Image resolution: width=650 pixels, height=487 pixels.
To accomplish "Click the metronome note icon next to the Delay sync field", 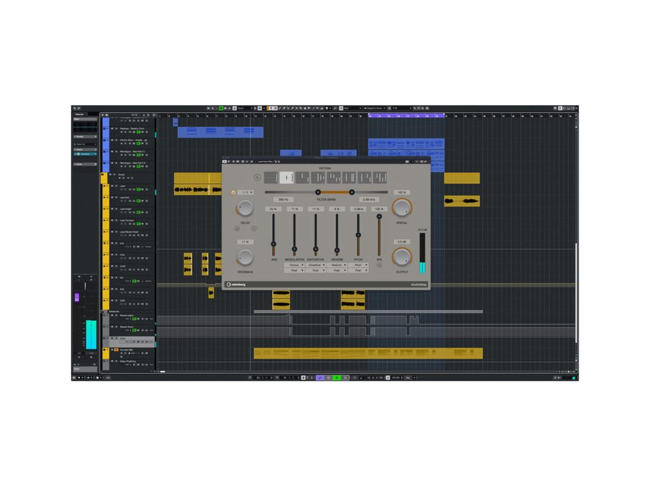I will point(234,192).
